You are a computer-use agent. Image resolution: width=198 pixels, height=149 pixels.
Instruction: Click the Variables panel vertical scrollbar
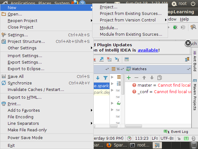pos(123,85)
